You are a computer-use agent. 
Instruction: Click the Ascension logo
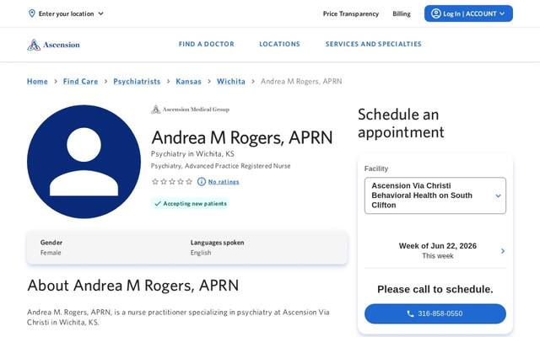point(53,45)
